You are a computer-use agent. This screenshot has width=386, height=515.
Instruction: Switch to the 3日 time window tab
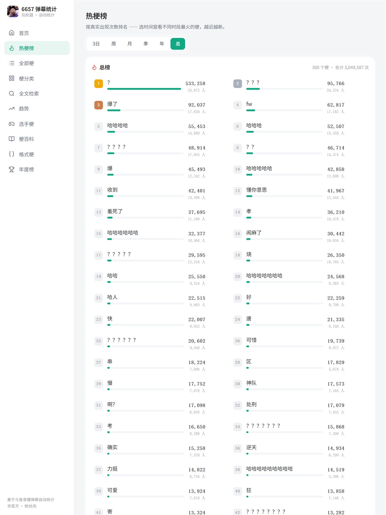pos(96,44)
